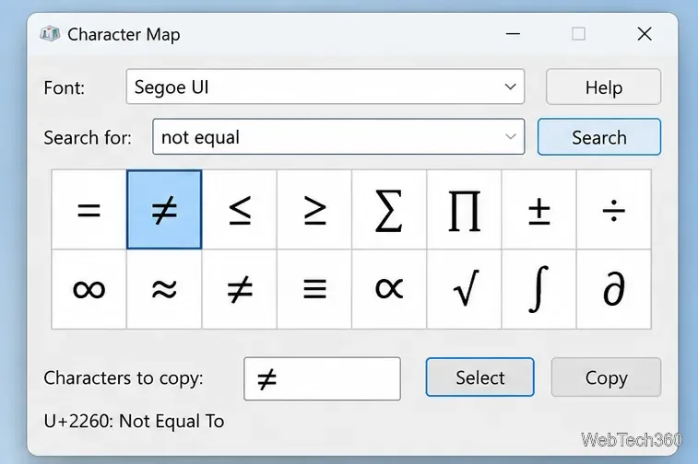Click the 'U+2260: Not Equal To' status text
Image resolution: width=698 pixels, height=464 pixels.
(x=134, y=421)
